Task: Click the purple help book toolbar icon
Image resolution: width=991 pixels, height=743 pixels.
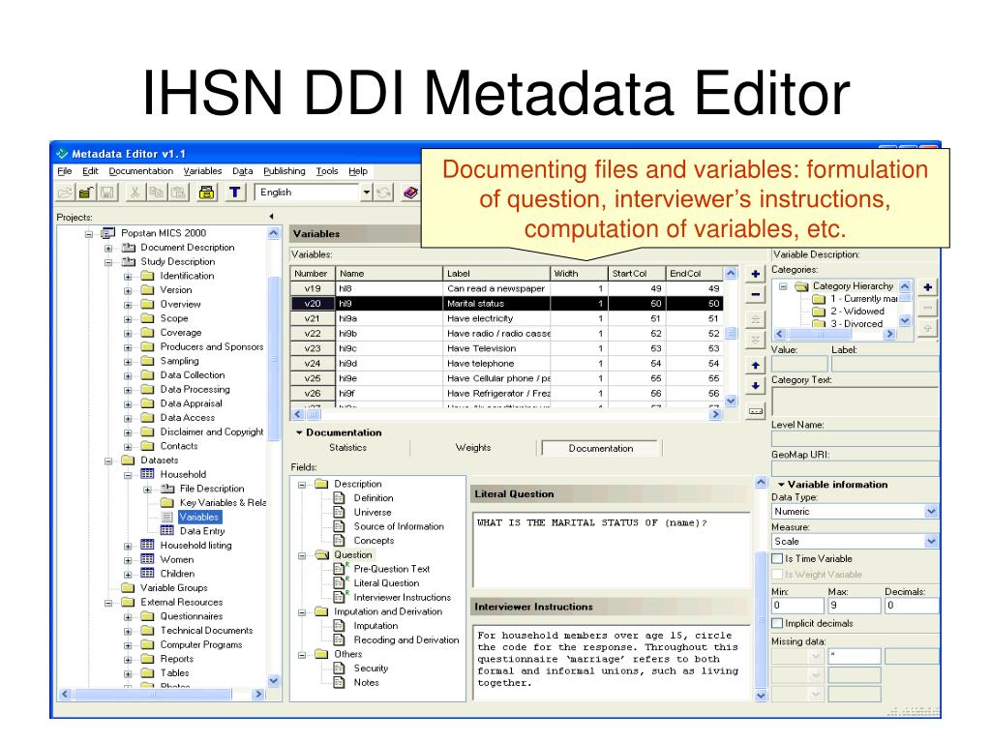Action: tap(410, 193)
